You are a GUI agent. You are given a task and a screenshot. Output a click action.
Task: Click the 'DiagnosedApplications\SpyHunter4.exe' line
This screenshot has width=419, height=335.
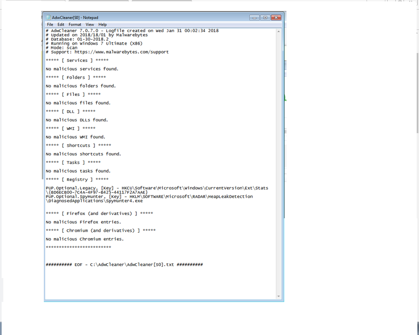point(94,201)
